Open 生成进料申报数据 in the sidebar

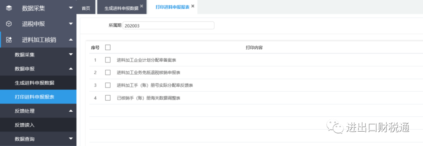(38, 83)
